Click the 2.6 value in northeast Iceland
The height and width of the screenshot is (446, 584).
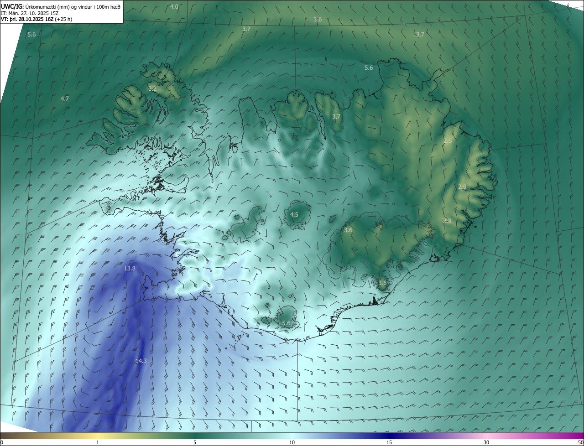(x=448, y=141)
